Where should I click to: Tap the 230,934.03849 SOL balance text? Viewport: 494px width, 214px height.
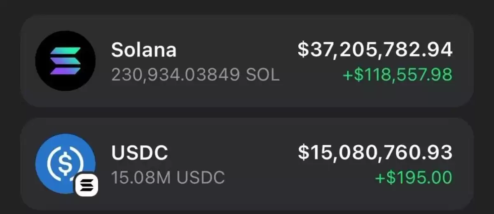tap(195, 75)
